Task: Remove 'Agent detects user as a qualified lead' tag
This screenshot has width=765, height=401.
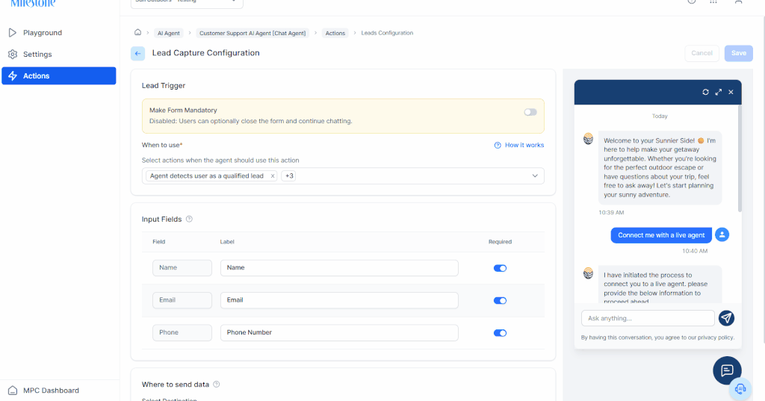Action: tap(272, 176)
